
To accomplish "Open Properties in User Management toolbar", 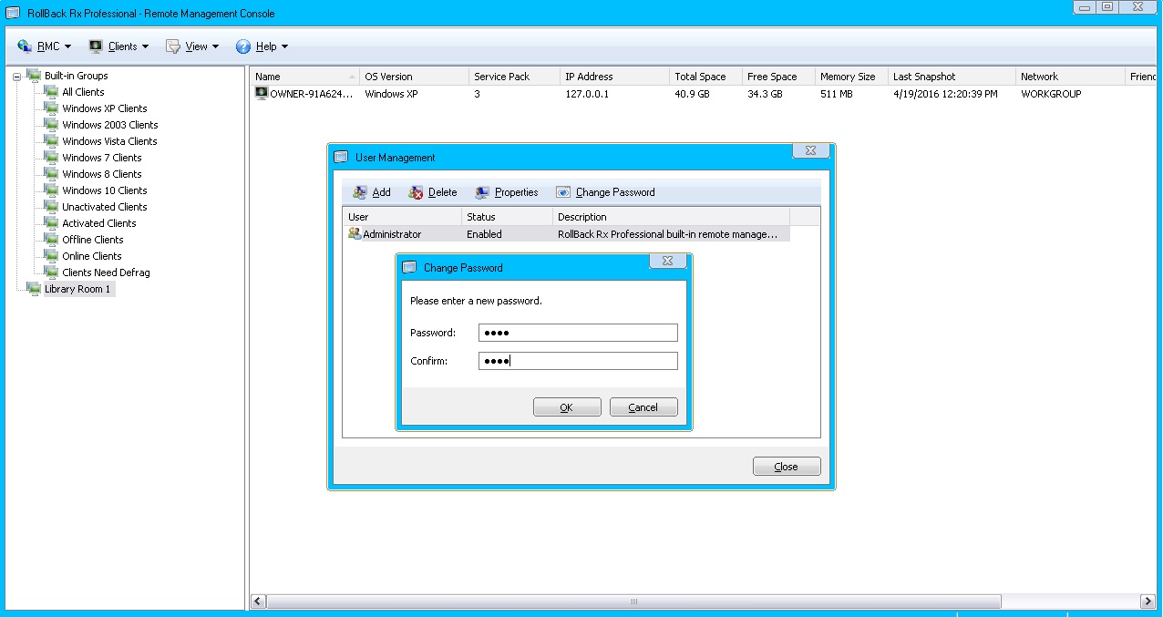I will coord(507,192).
